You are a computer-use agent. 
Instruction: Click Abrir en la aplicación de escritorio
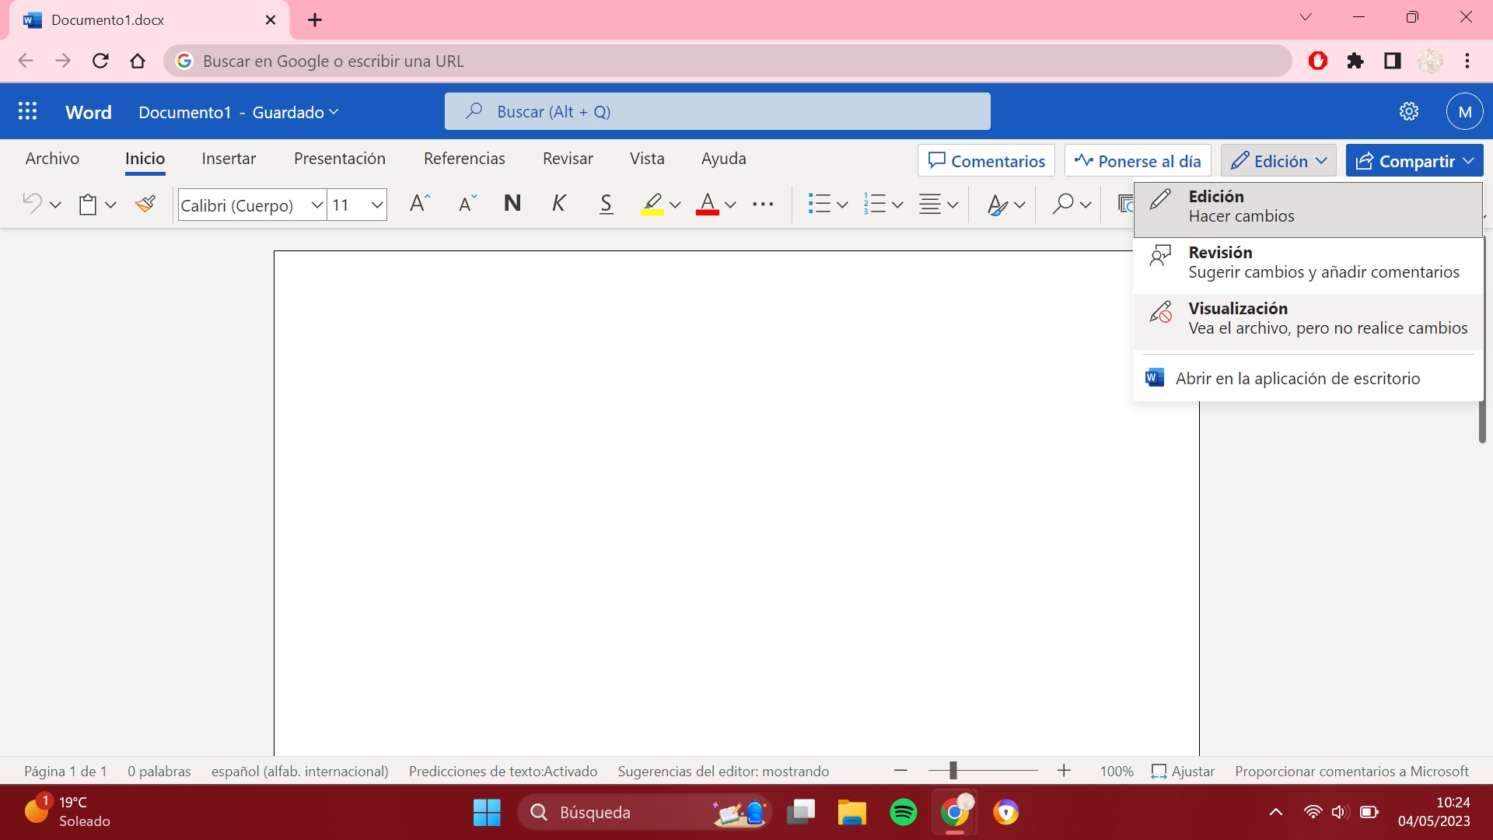tap(1297, 379)
